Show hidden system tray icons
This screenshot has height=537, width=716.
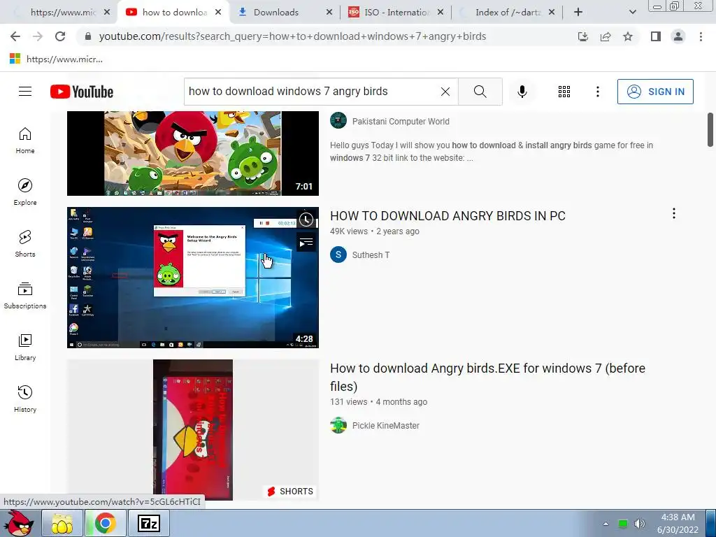606,524
